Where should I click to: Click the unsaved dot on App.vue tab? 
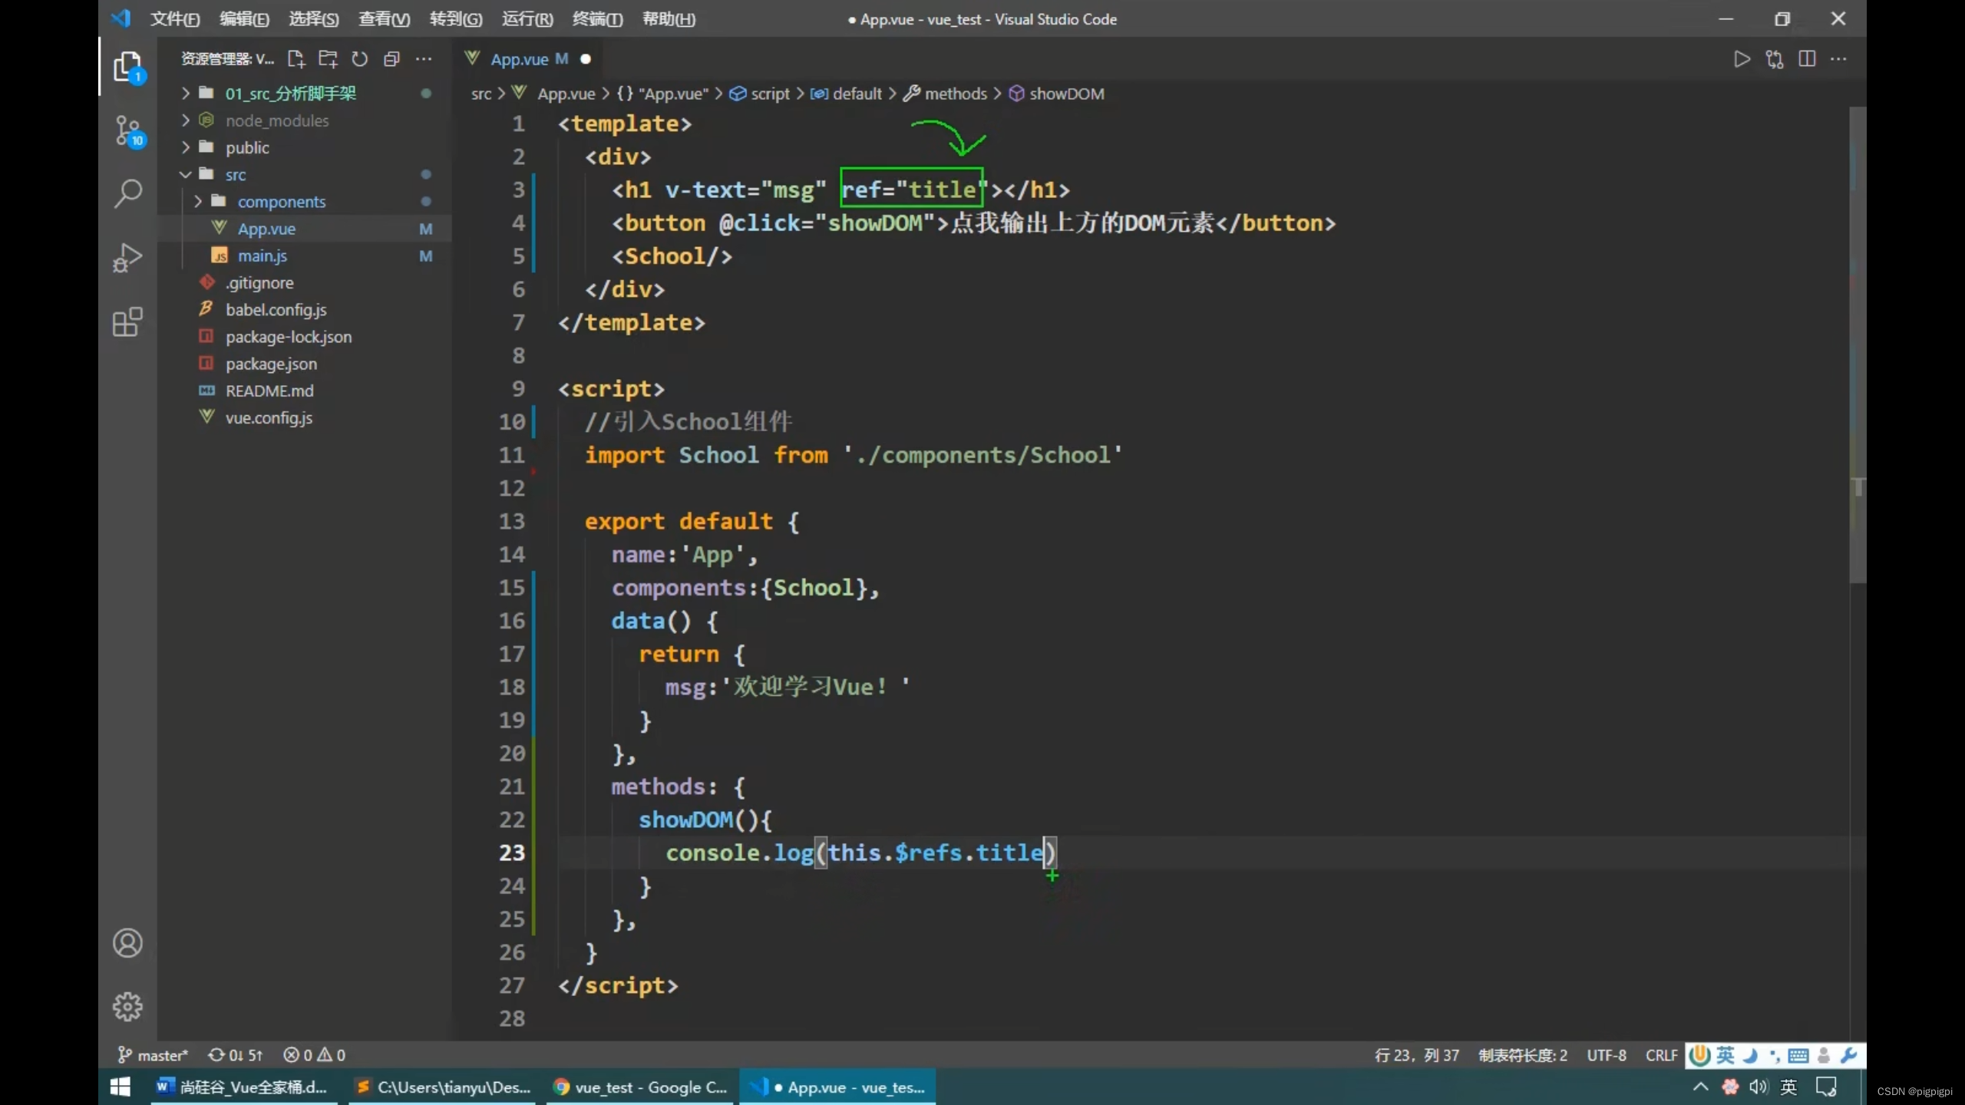(x=586, y=59)
